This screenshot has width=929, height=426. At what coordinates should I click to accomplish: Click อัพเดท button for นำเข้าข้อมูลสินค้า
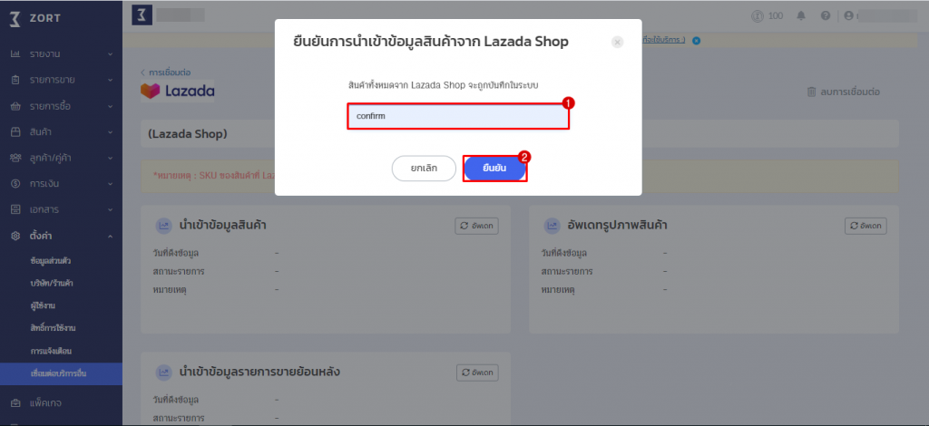(477, 226)
